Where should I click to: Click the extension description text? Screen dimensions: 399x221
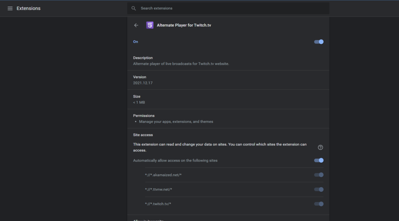click(x=181, y=64)
